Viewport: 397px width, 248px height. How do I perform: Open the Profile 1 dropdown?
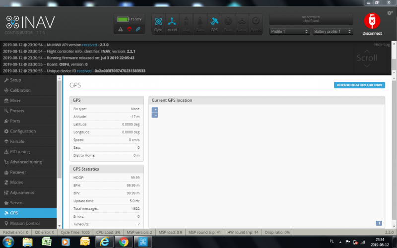click(289, 31)
